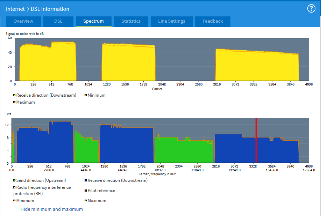Click yellow Receive direction swatch in SNR legend
The height and width of the screenshot is (216, 321).
14,95
